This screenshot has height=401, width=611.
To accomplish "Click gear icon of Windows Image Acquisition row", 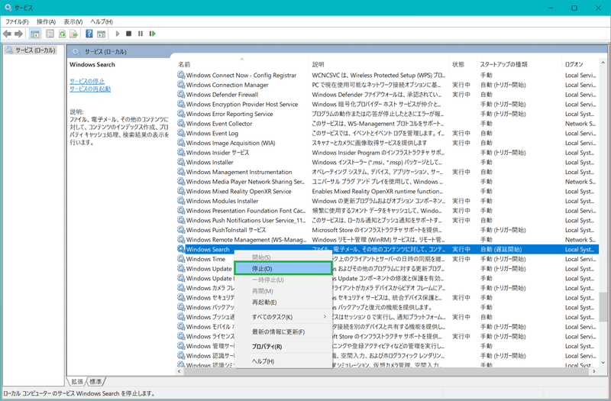I will pyautogui.click(x=181, y=143).
